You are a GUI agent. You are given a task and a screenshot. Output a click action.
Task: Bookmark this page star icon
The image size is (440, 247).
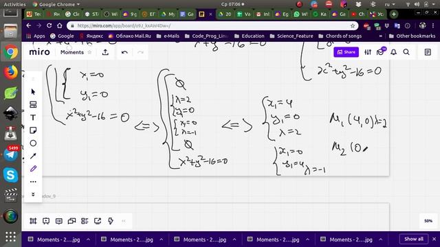coord(353,26)
